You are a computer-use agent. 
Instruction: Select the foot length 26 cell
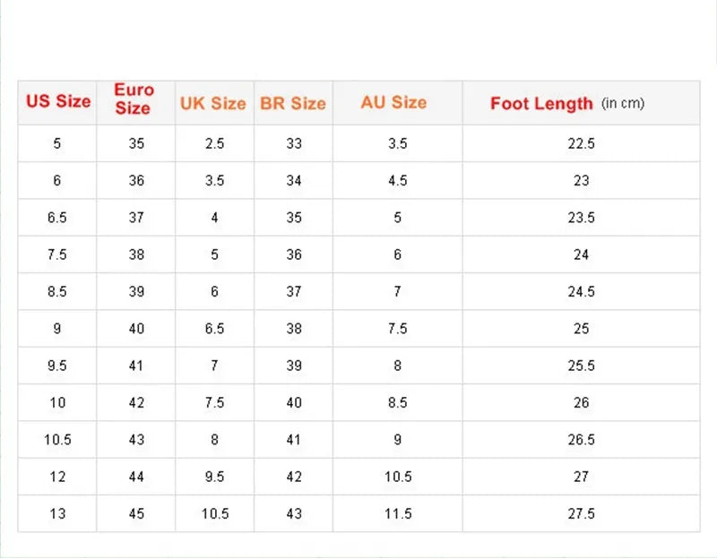(581, 403)
